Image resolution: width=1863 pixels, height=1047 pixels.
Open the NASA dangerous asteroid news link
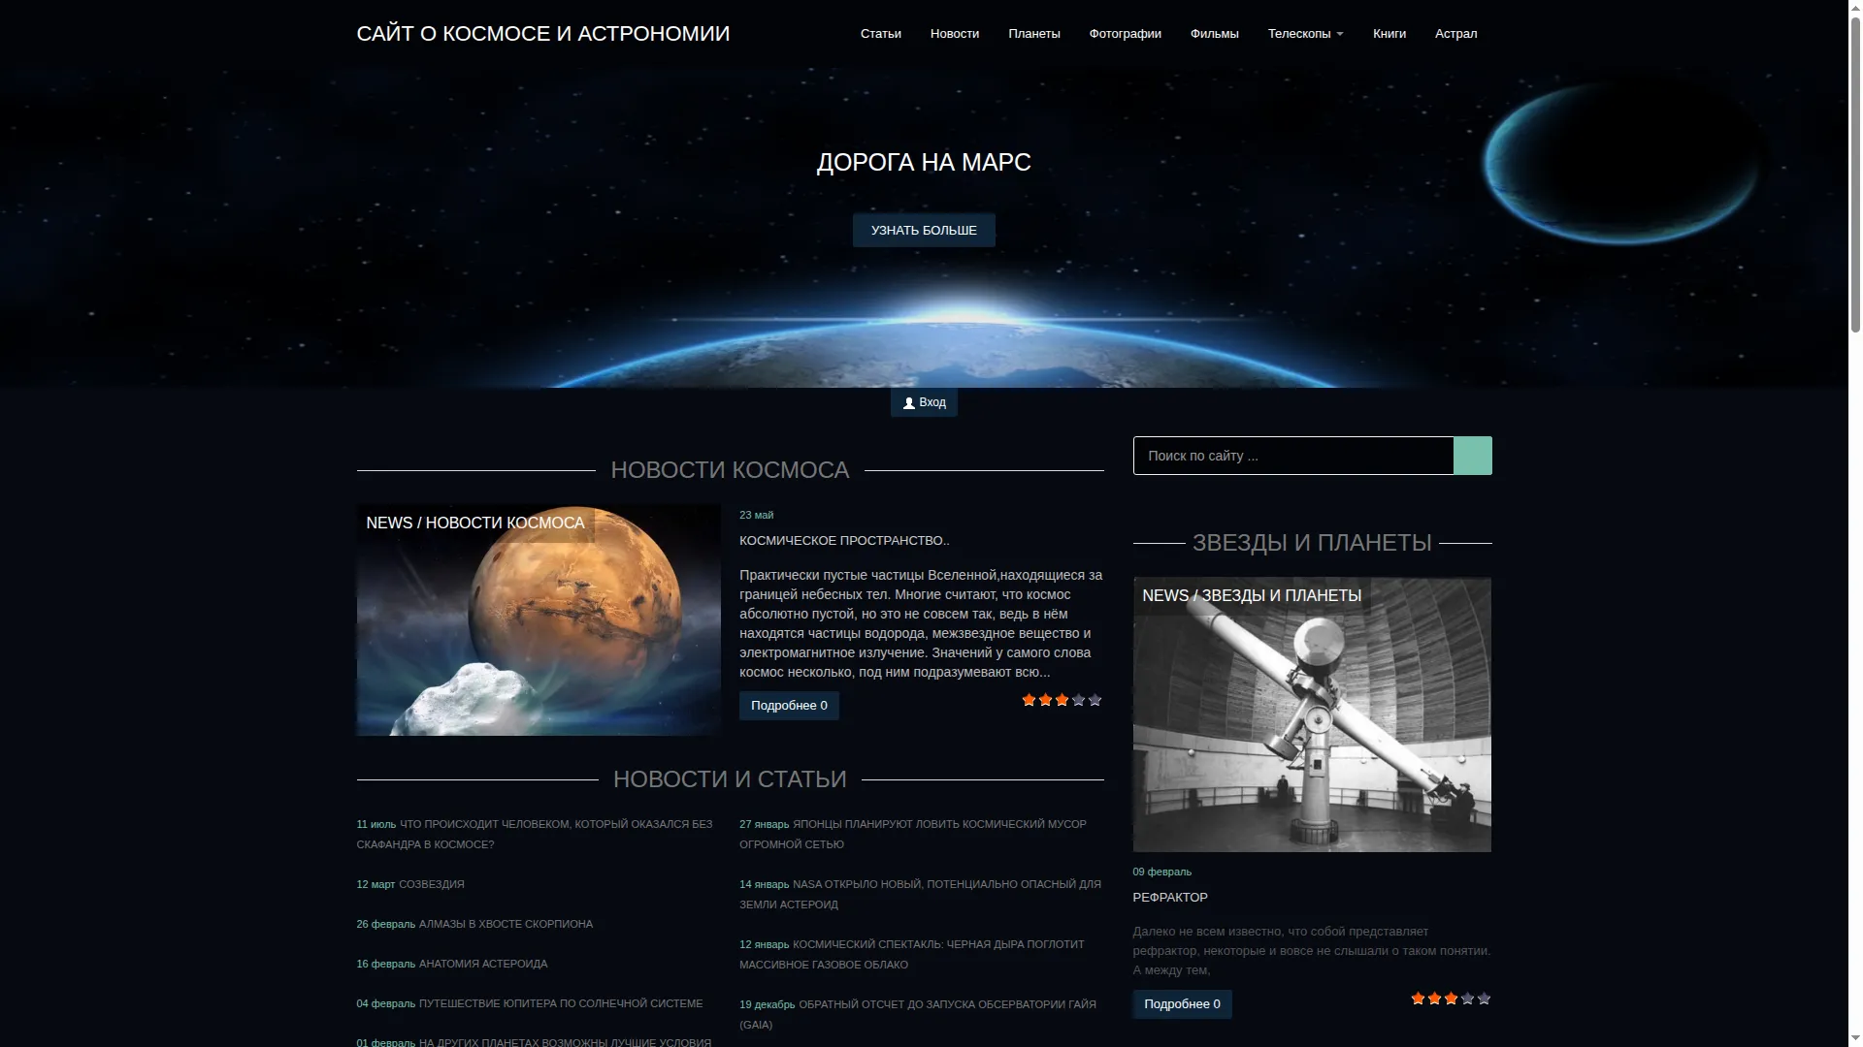click(x=920, y=895)
